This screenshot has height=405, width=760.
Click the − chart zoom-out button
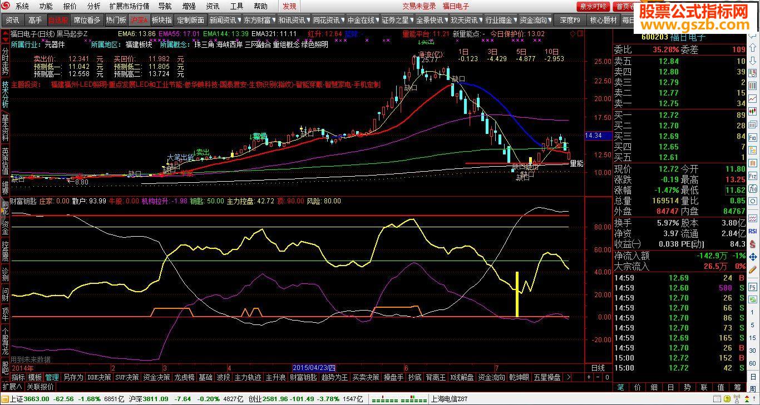597,377
